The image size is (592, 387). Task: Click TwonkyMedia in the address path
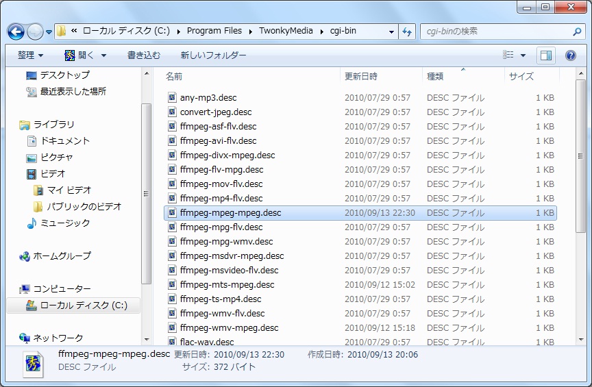pos(286,31)
